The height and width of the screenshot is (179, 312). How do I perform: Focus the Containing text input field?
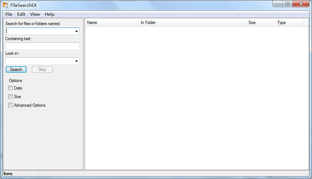42,46
